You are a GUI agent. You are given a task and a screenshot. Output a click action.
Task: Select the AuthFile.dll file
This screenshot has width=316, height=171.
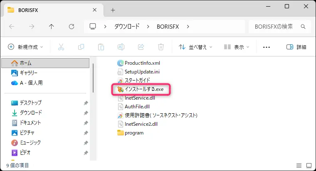133,107
